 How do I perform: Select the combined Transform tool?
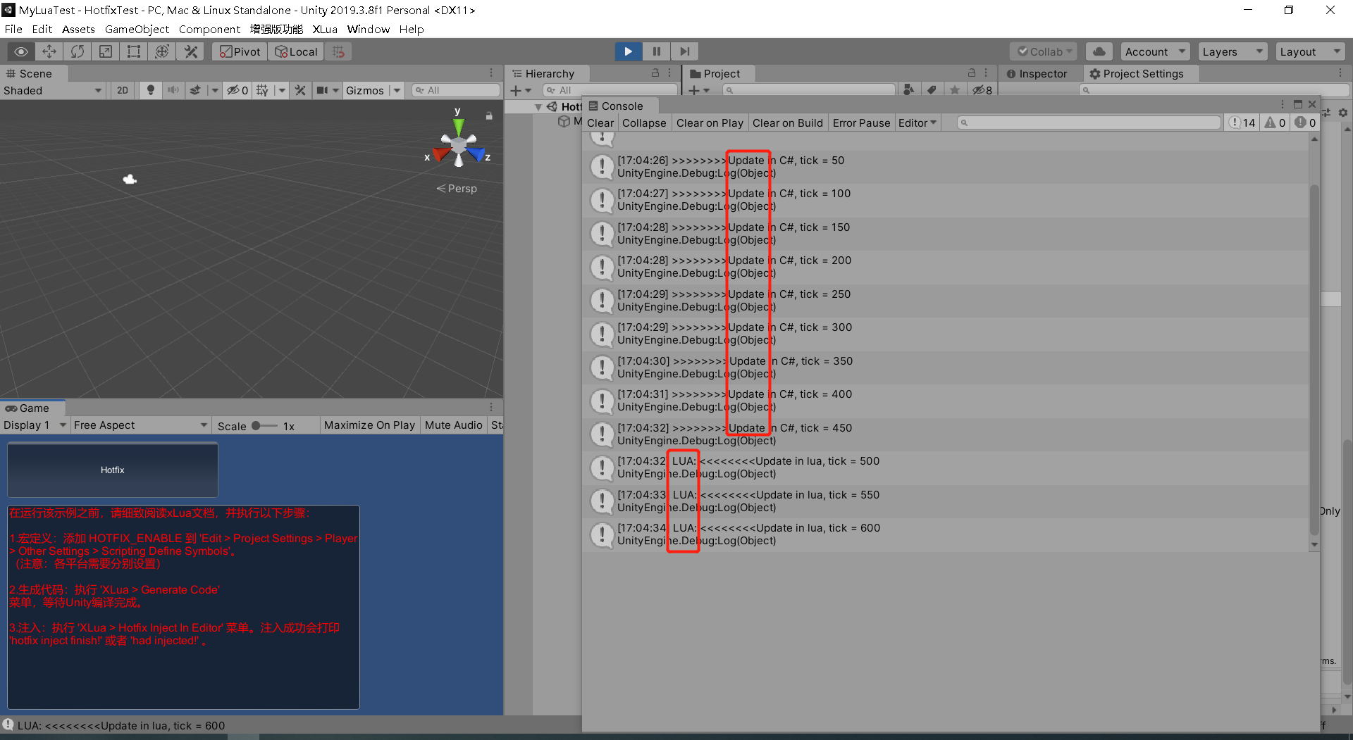tap(162, 51)
